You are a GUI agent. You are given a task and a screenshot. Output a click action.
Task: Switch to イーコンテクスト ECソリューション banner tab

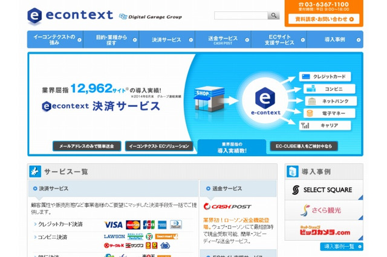pos(159,146)
